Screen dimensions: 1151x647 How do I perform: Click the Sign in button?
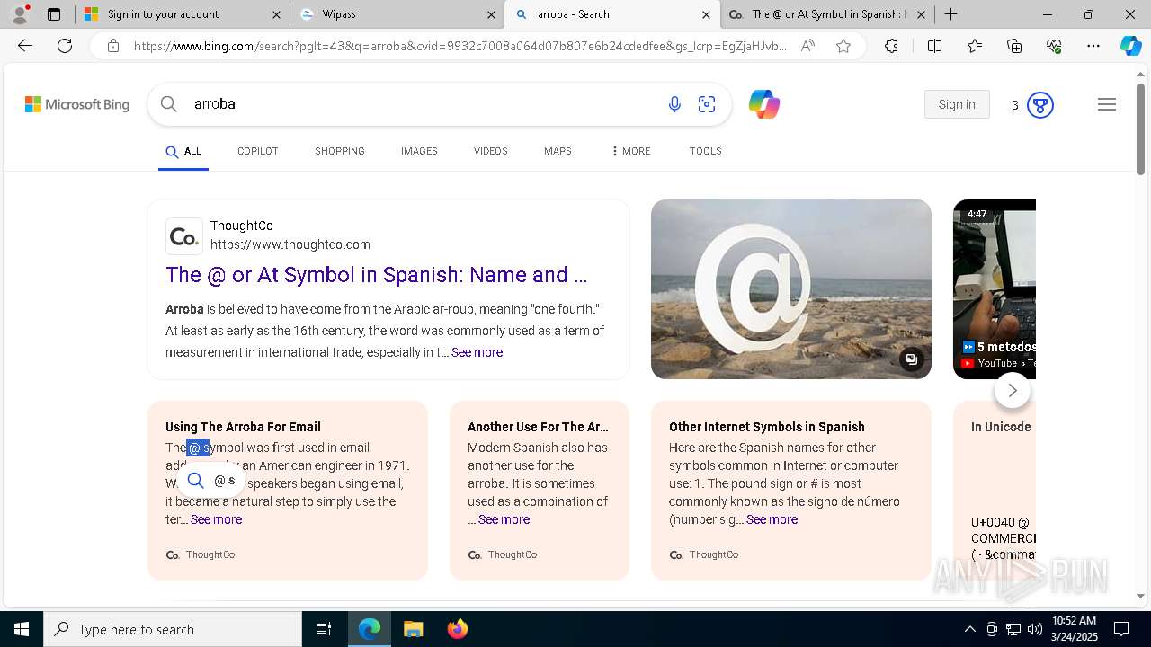click(957, 104)
